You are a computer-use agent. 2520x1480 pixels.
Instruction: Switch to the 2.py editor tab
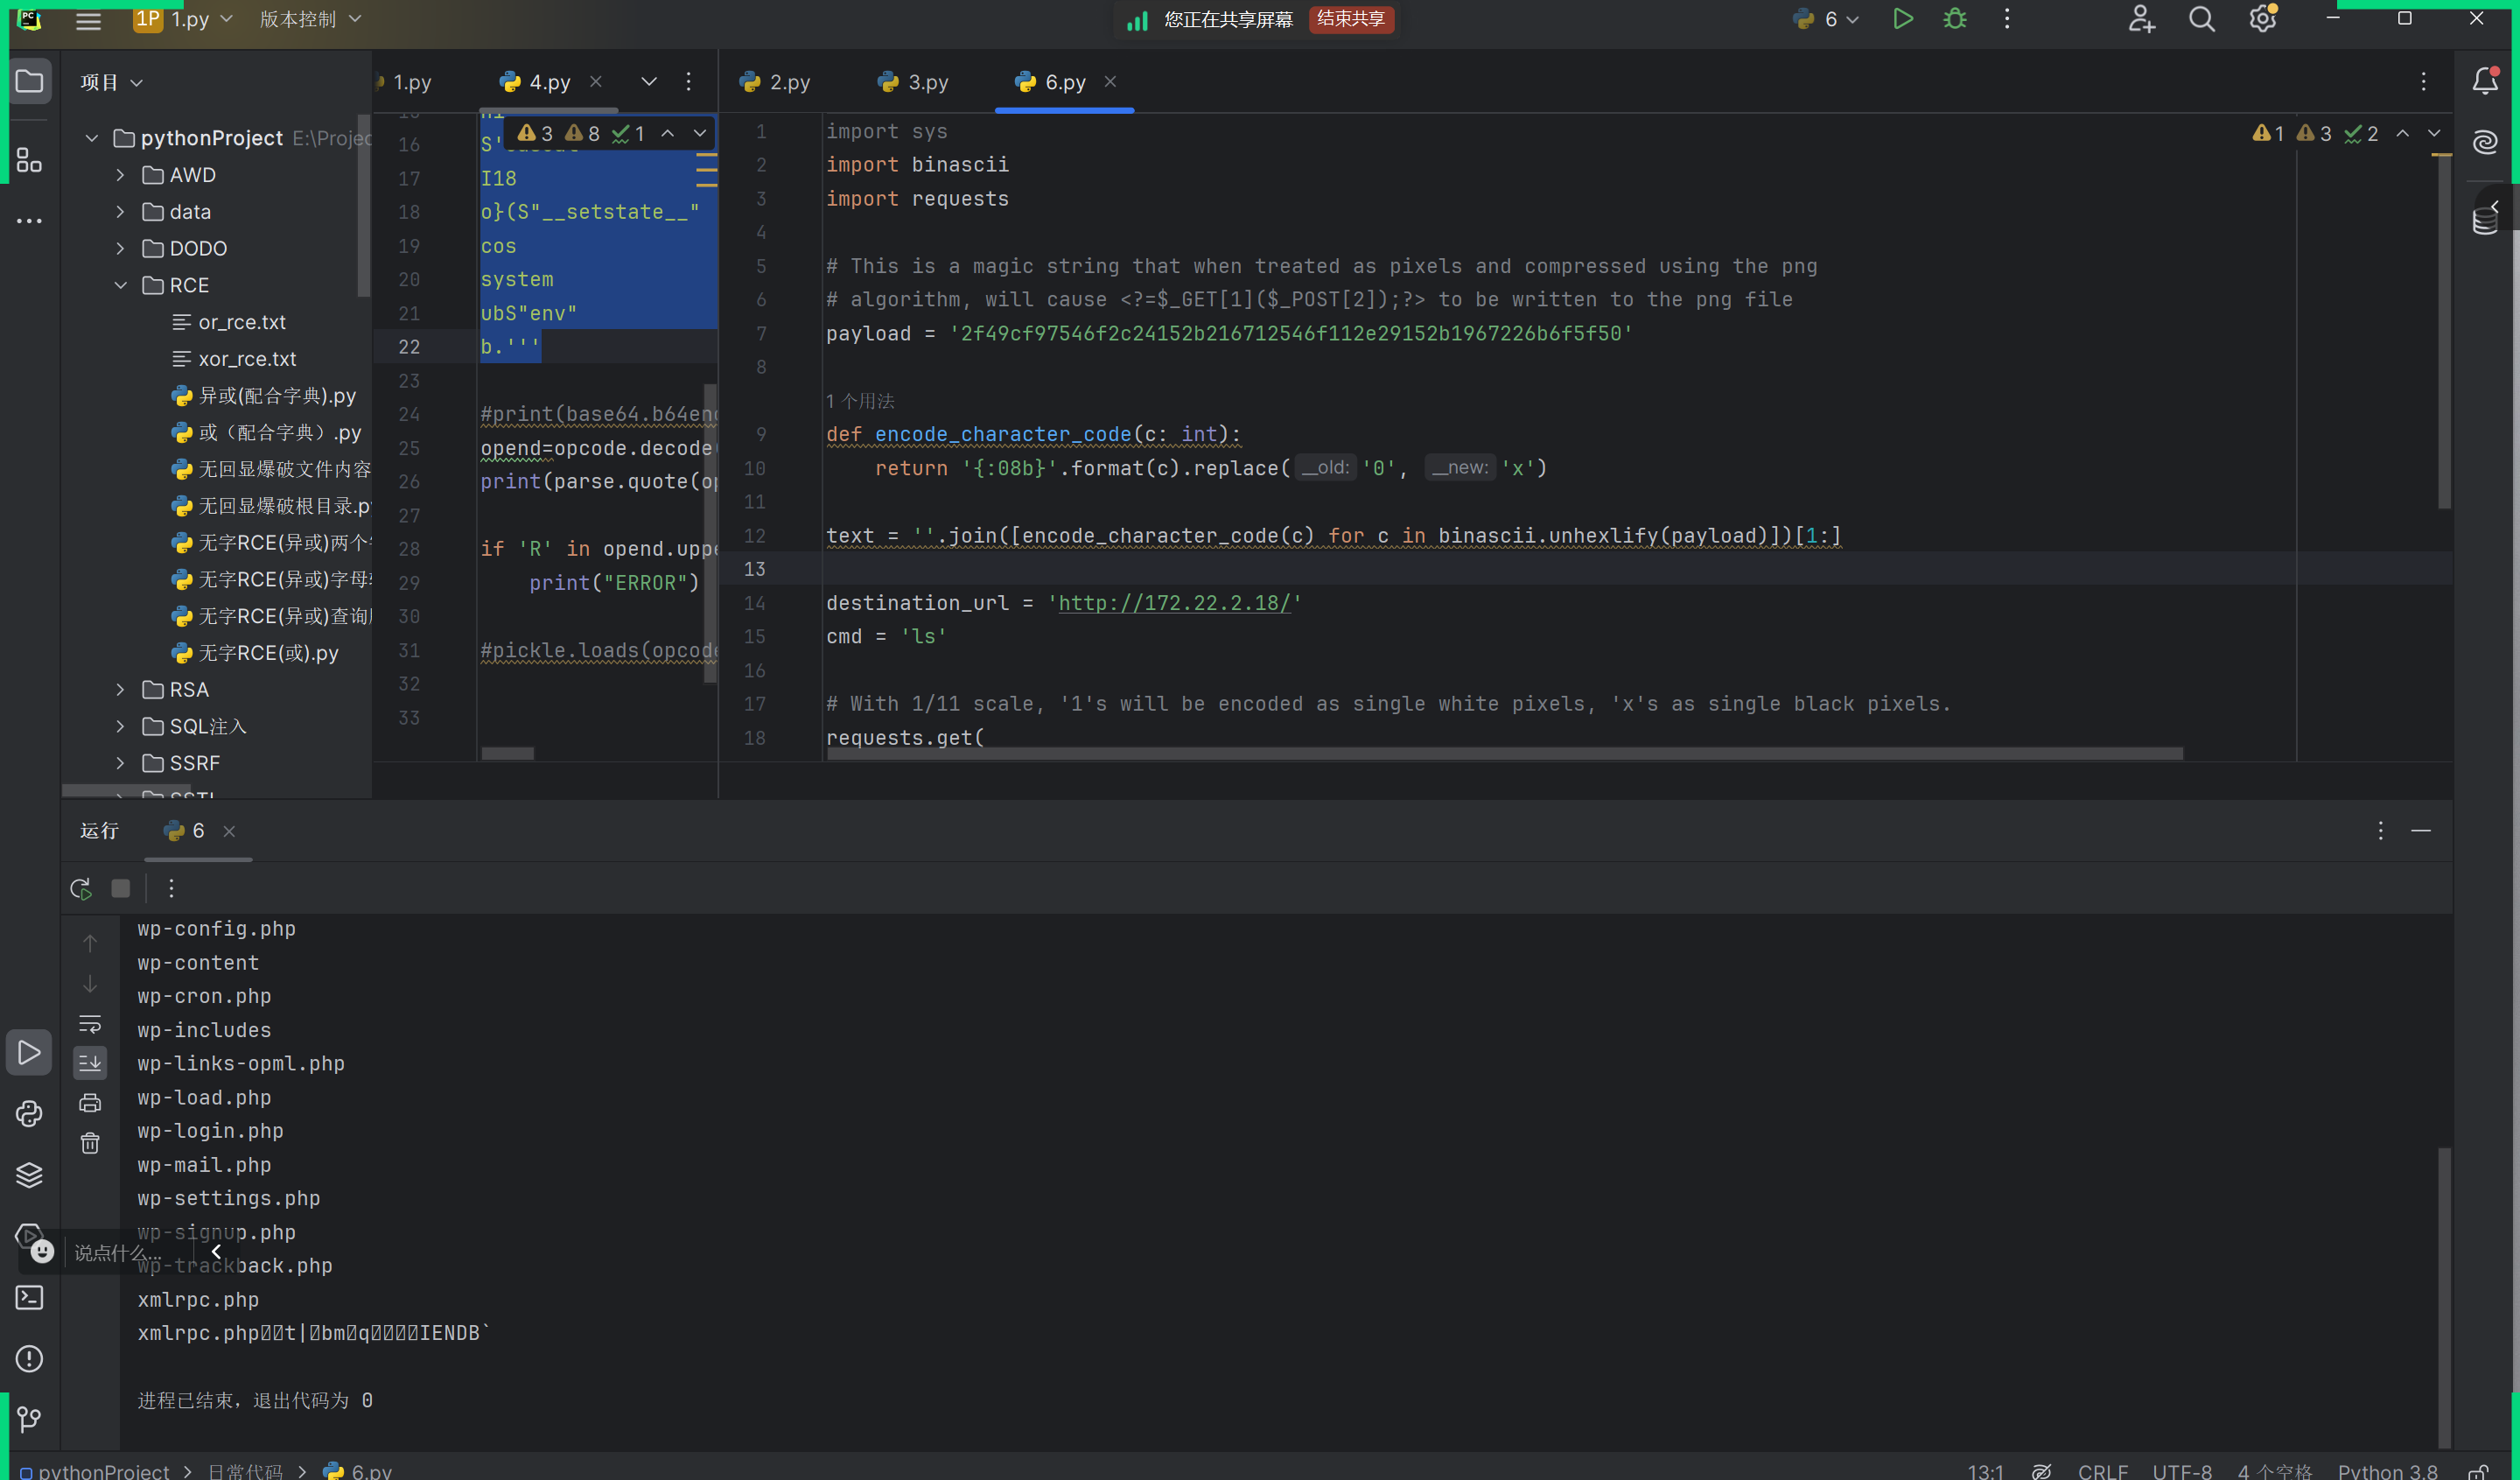[x=775, y=82]
